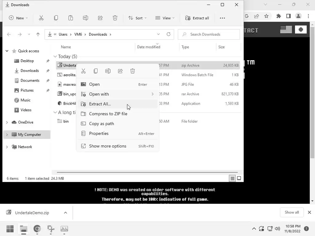Click the Share icon in Explorer toolbar
Viewport: 315px width, 236px height.
[x=100, y=18]
